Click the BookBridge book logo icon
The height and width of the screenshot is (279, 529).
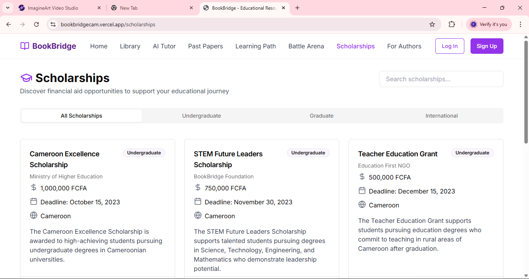25,46
